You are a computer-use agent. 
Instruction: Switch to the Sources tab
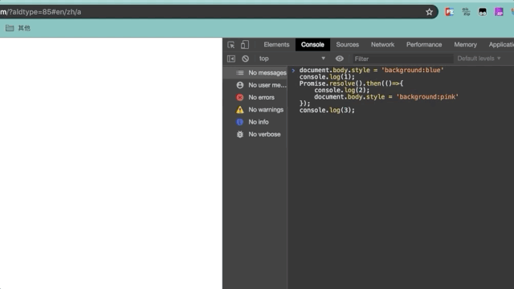click(347, 45)
